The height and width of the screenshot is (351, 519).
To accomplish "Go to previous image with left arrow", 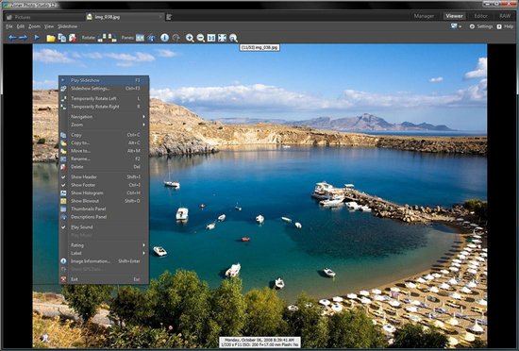I will click(x=12, y=38).
